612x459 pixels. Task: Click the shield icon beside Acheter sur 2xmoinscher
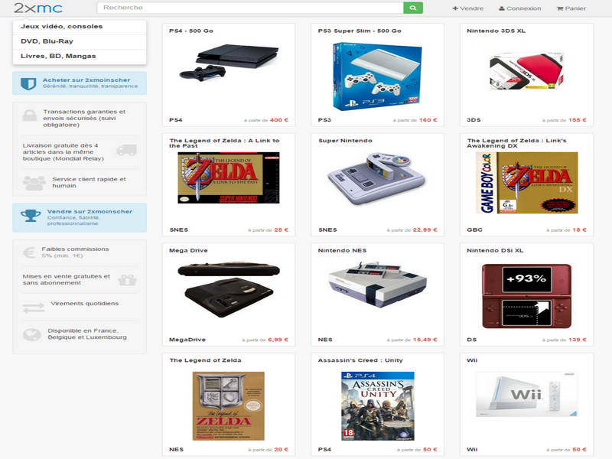[x=28, y=83]
